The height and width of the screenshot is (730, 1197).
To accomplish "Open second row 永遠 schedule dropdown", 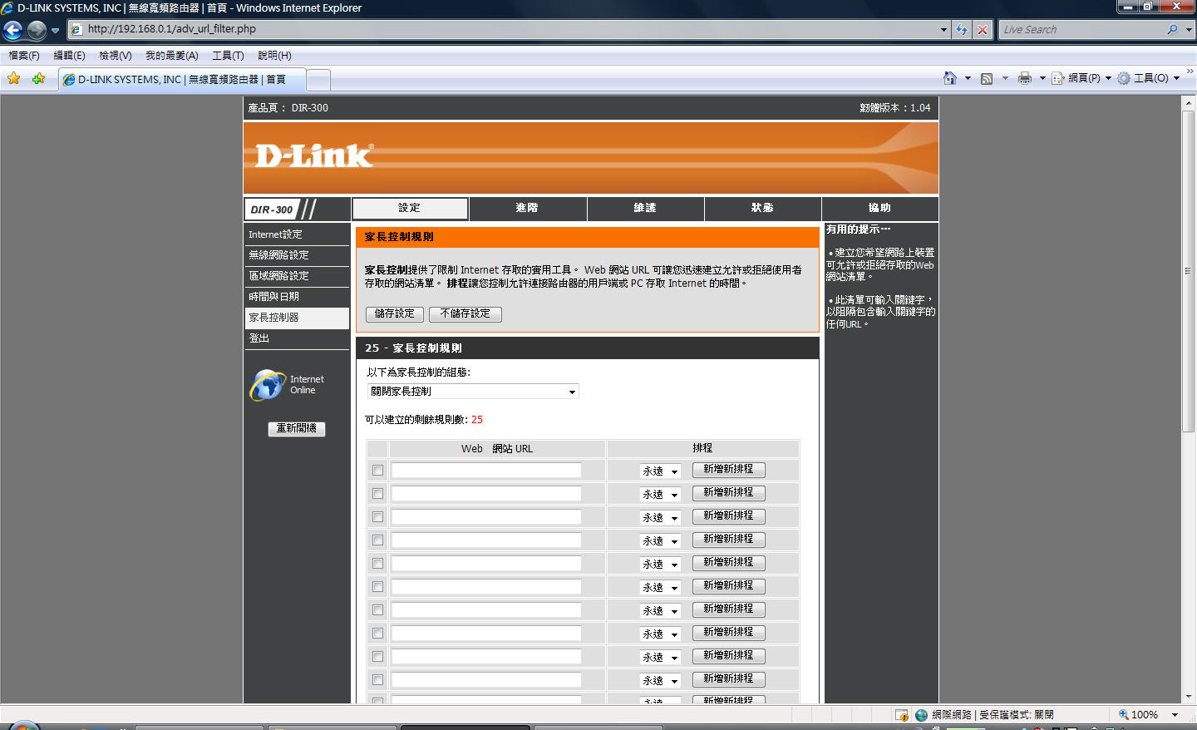I will pos(661,495).
